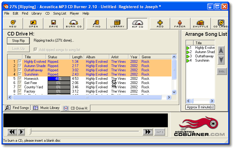Click the playback position slider thumb
Viewport: 234px width, 149px height.
click(30, 131)
